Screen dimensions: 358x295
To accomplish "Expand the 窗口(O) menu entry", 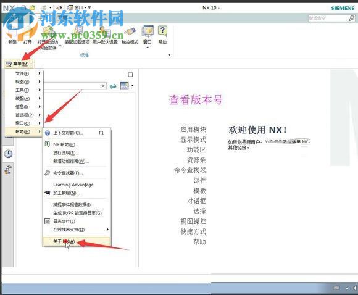I will [x=24, y=123].
